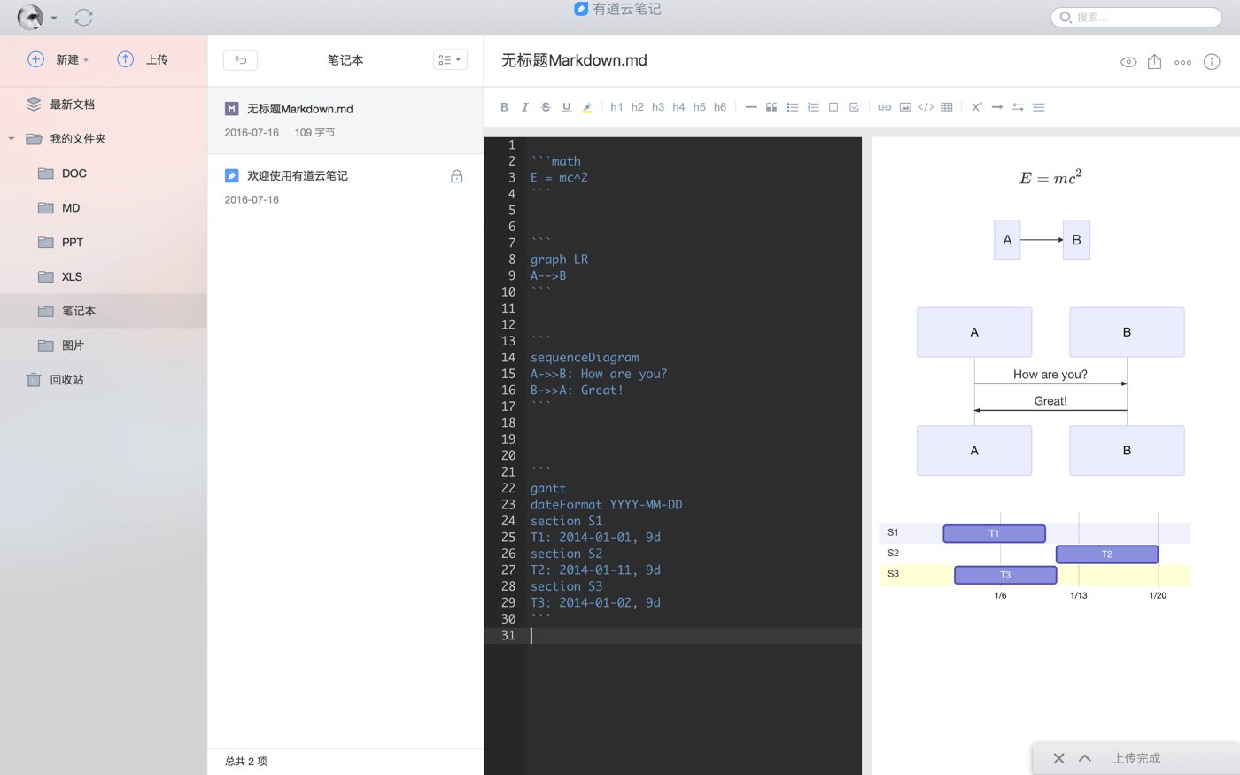Select the 最新文档 sidebar item
Image resolution: width=1240 pixels, height=775 pixels.
(72, 105)
